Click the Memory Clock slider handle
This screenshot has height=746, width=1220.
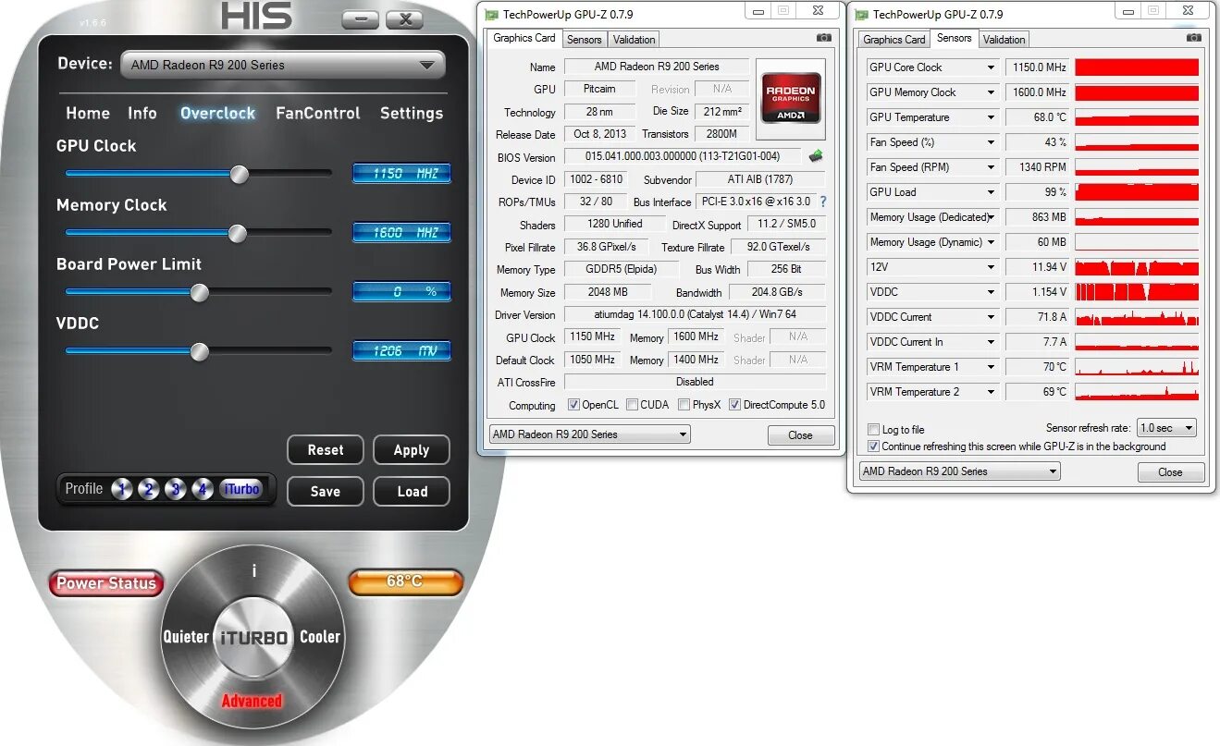(238, 233)
